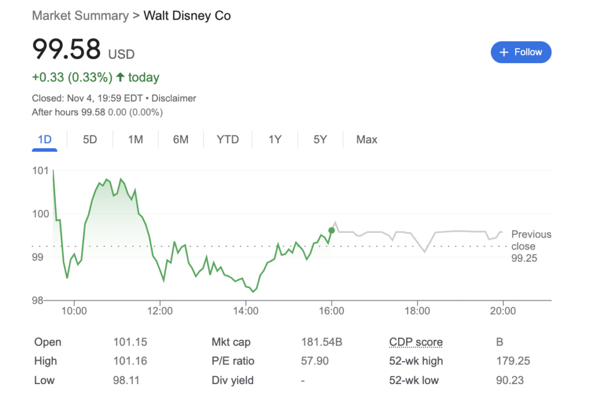Click the Low value 98.11
Viewport: 590px width, 399px height.
coord(126,380)
